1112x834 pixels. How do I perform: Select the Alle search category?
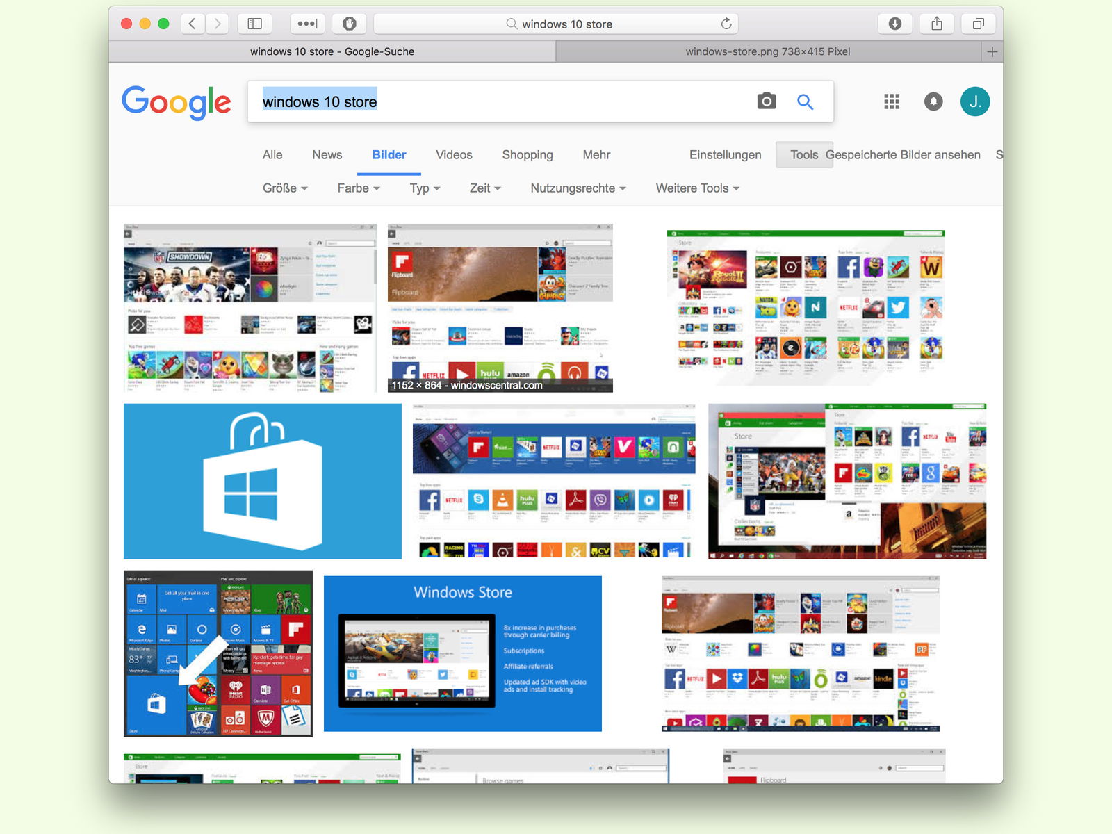[x=272, y=155]
